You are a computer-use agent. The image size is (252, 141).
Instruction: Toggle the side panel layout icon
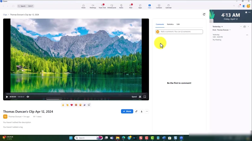(x=244, y=6)
